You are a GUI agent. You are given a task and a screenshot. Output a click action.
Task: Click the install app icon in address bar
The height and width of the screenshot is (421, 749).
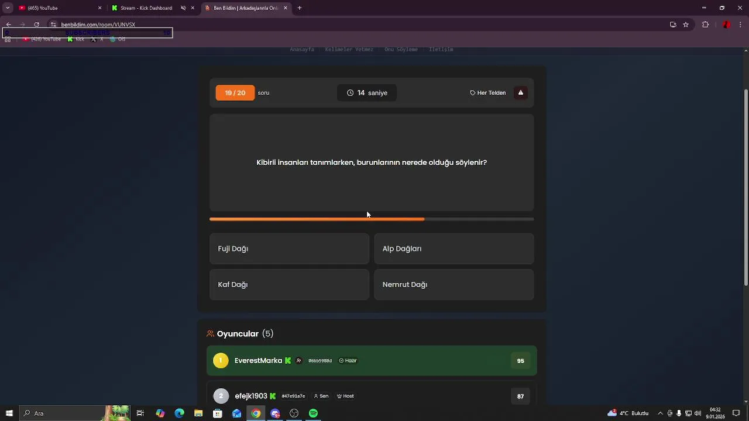[673, 25]
